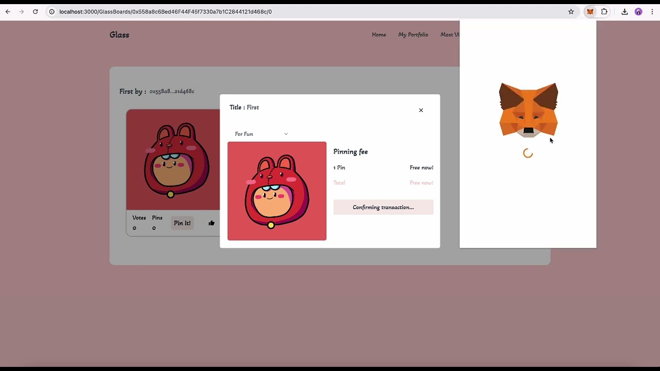The height and width of the screenshot is (371, 660).
Task: Click the board card NFT image
Action: [173, 160]
